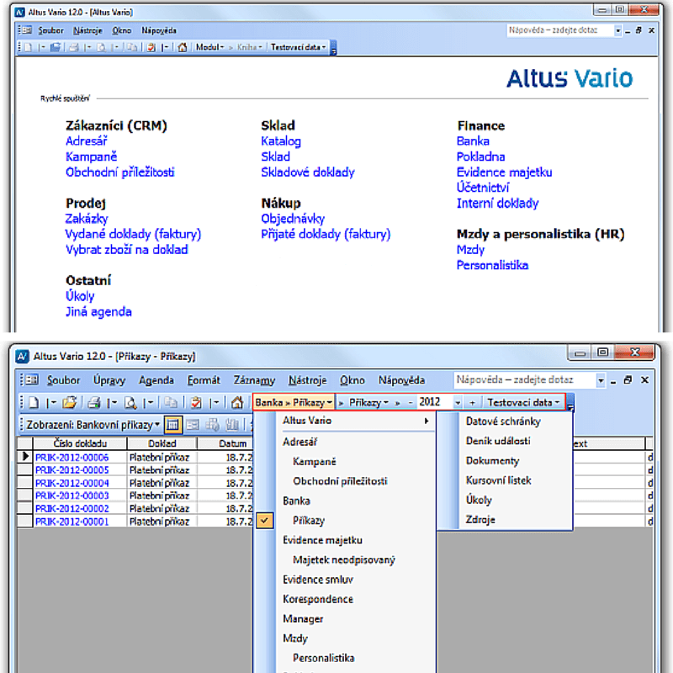Open Testovací data dropdown in the Příkazy window

[523, 403]
